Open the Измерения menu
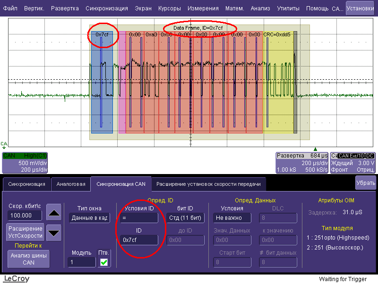 203,8
